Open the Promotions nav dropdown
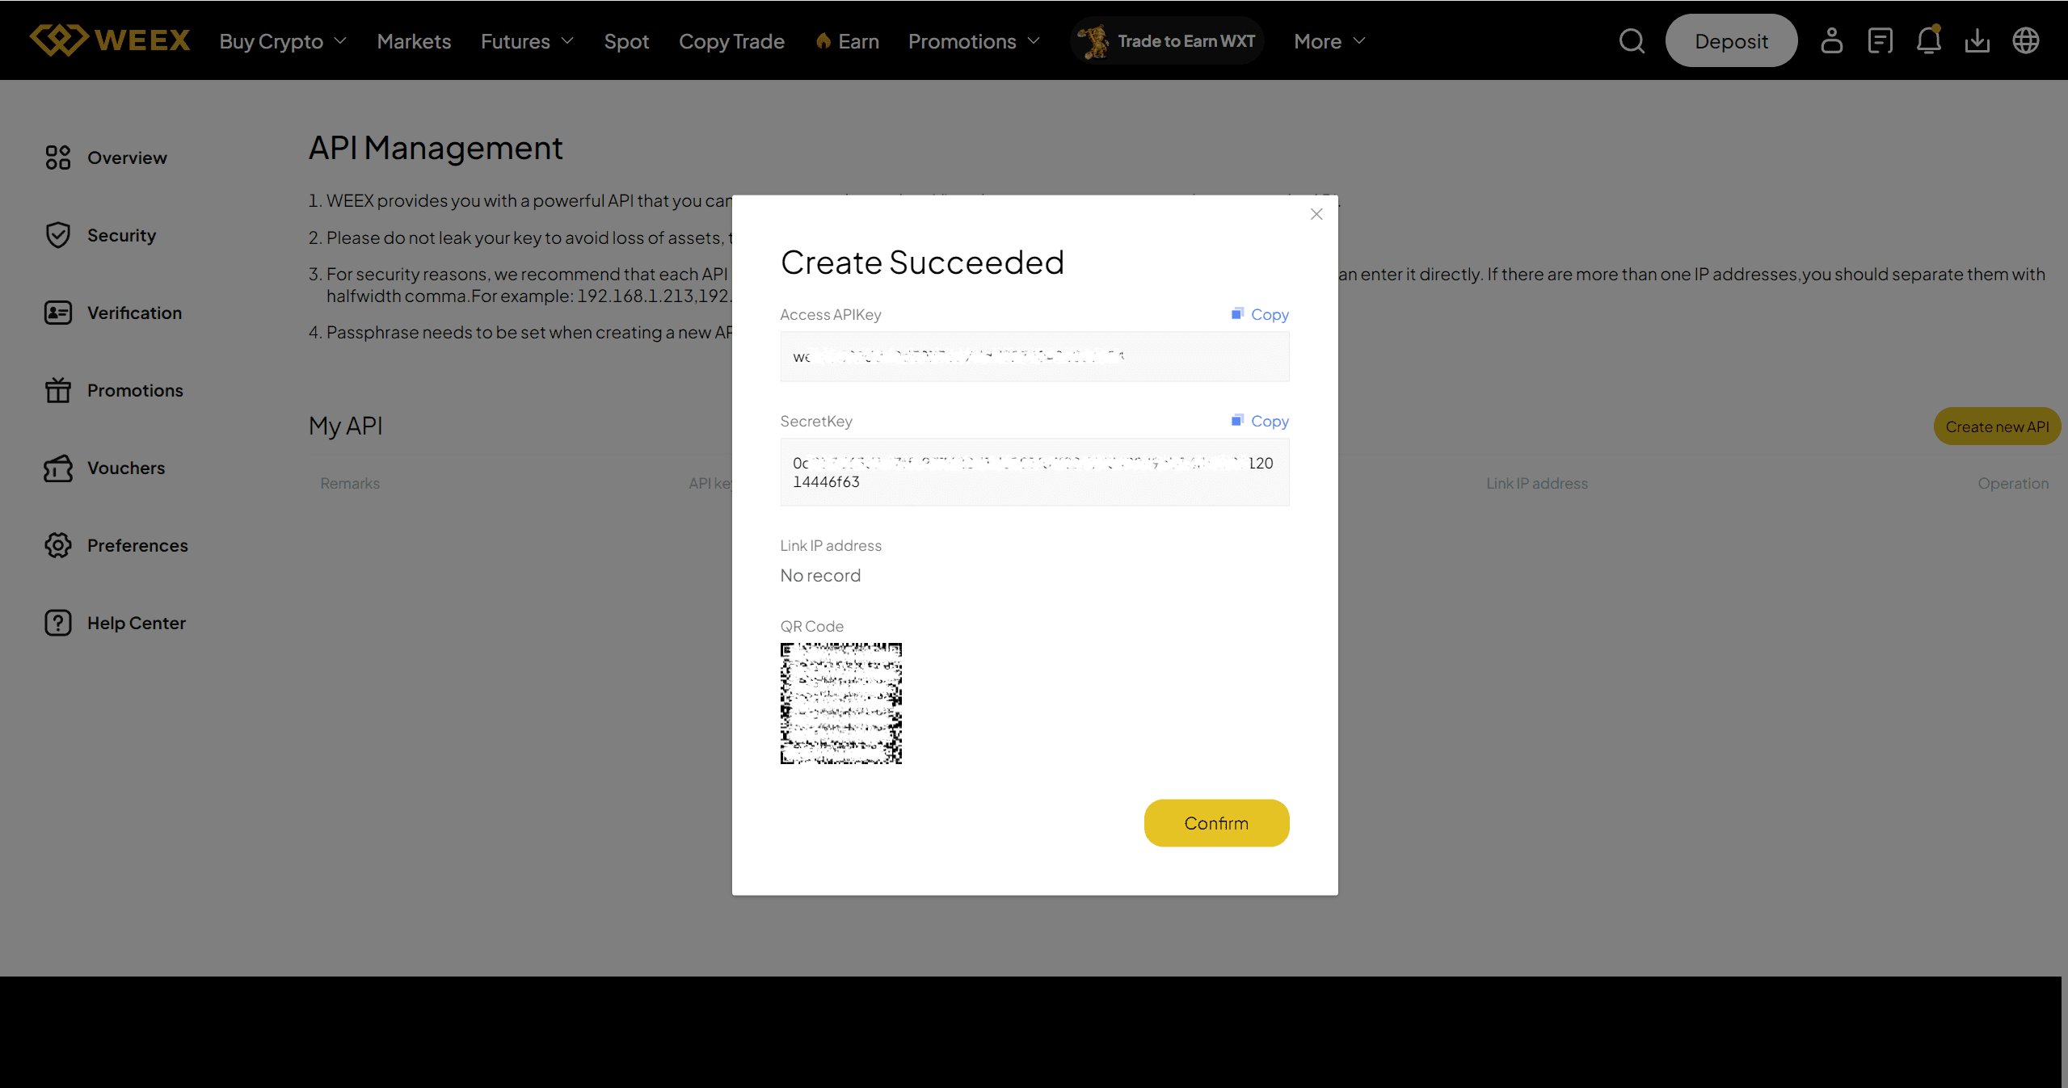Viewport: 2068px width, 1088px height. coord(973,41)
